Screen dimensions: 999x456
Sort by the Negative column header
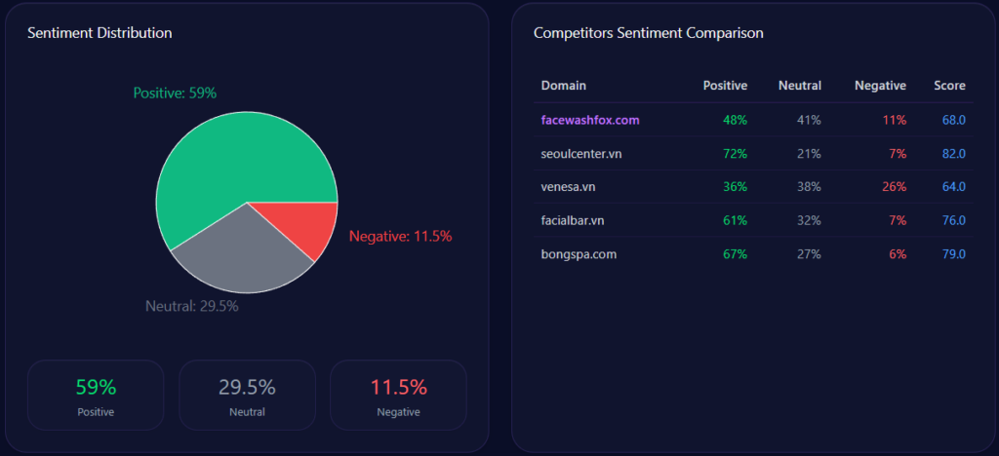point(880,86)
